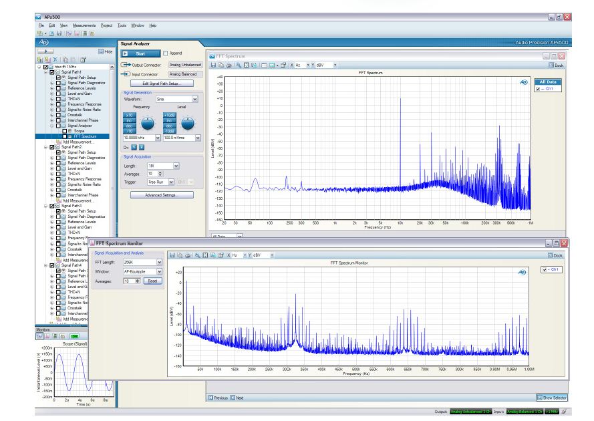Image resolution: width=594 pixels, height=421 pixels.
Task: Open the acquisition Length 1M dropdown
Action: coord(176,166)
